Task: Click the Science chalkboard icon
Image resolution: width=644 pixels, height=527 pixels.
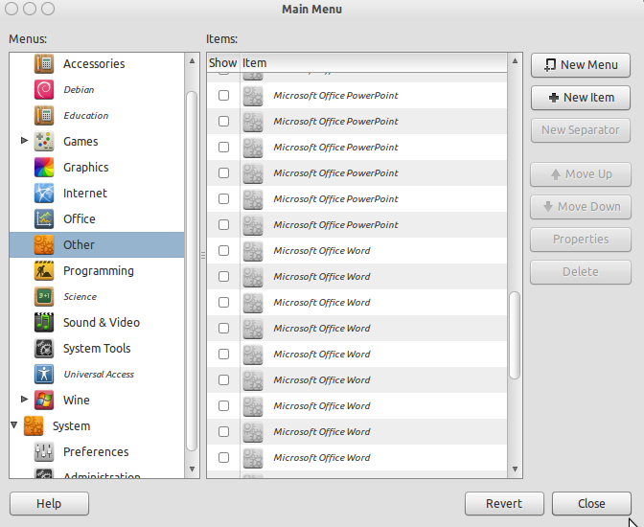Action: (44, 297)
